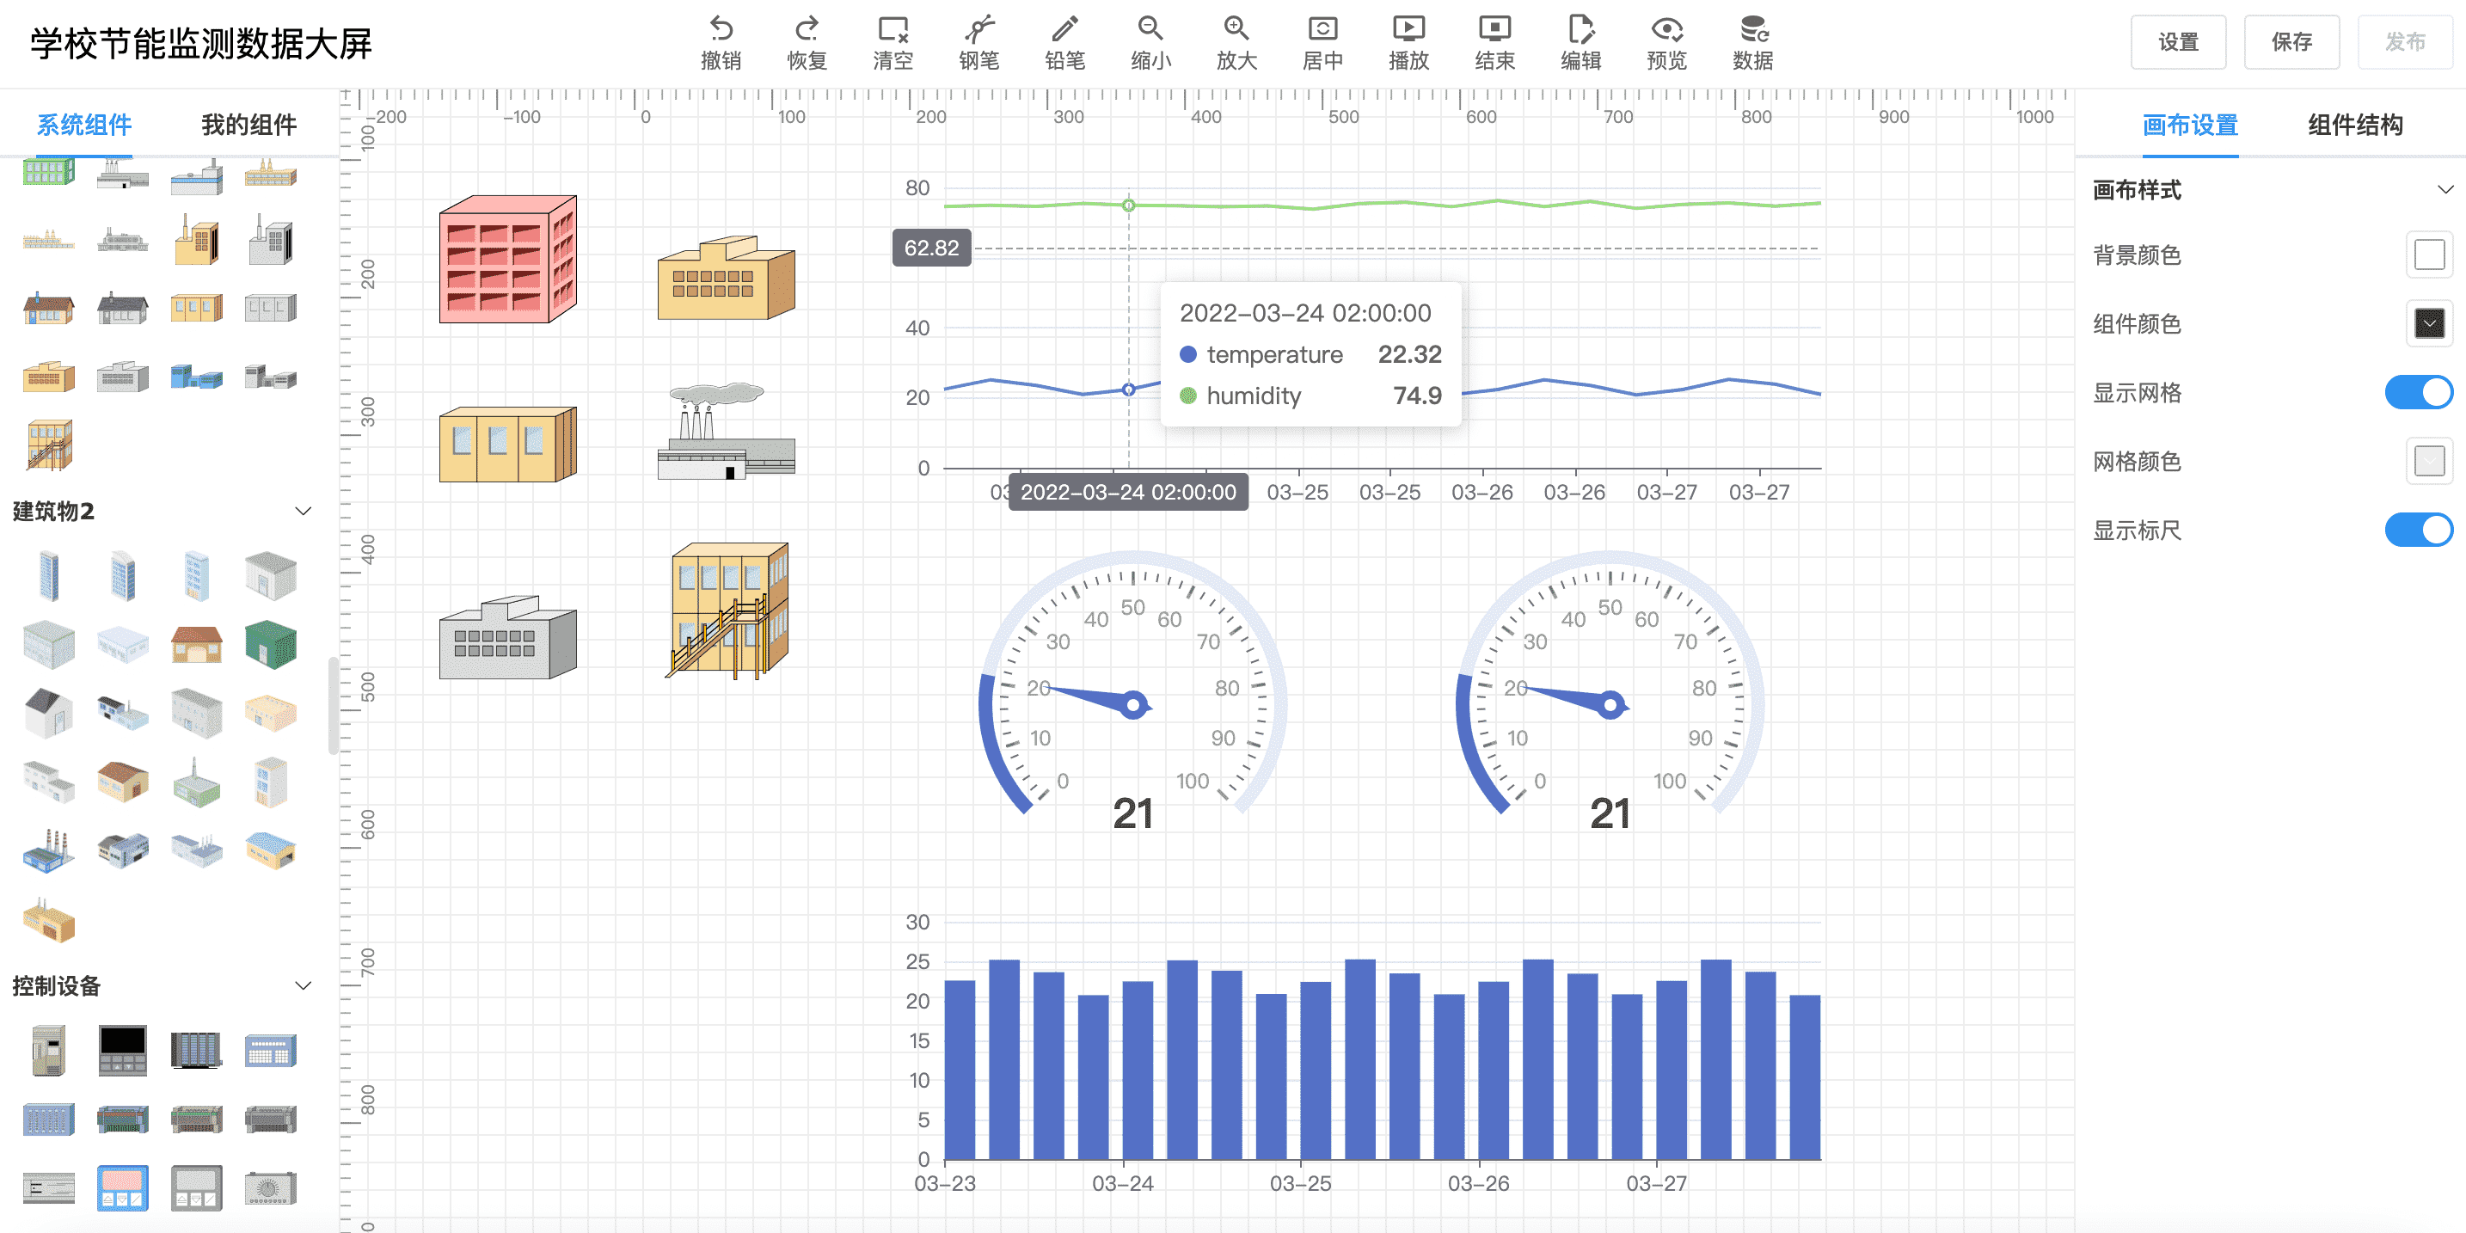
Task: Collapse the 建筑物2 section
Action: [304, 512]
